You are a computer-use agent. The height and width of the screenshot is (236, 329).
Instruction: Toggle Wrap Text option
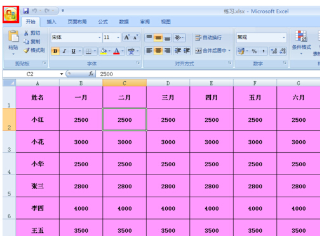point(208,37)
